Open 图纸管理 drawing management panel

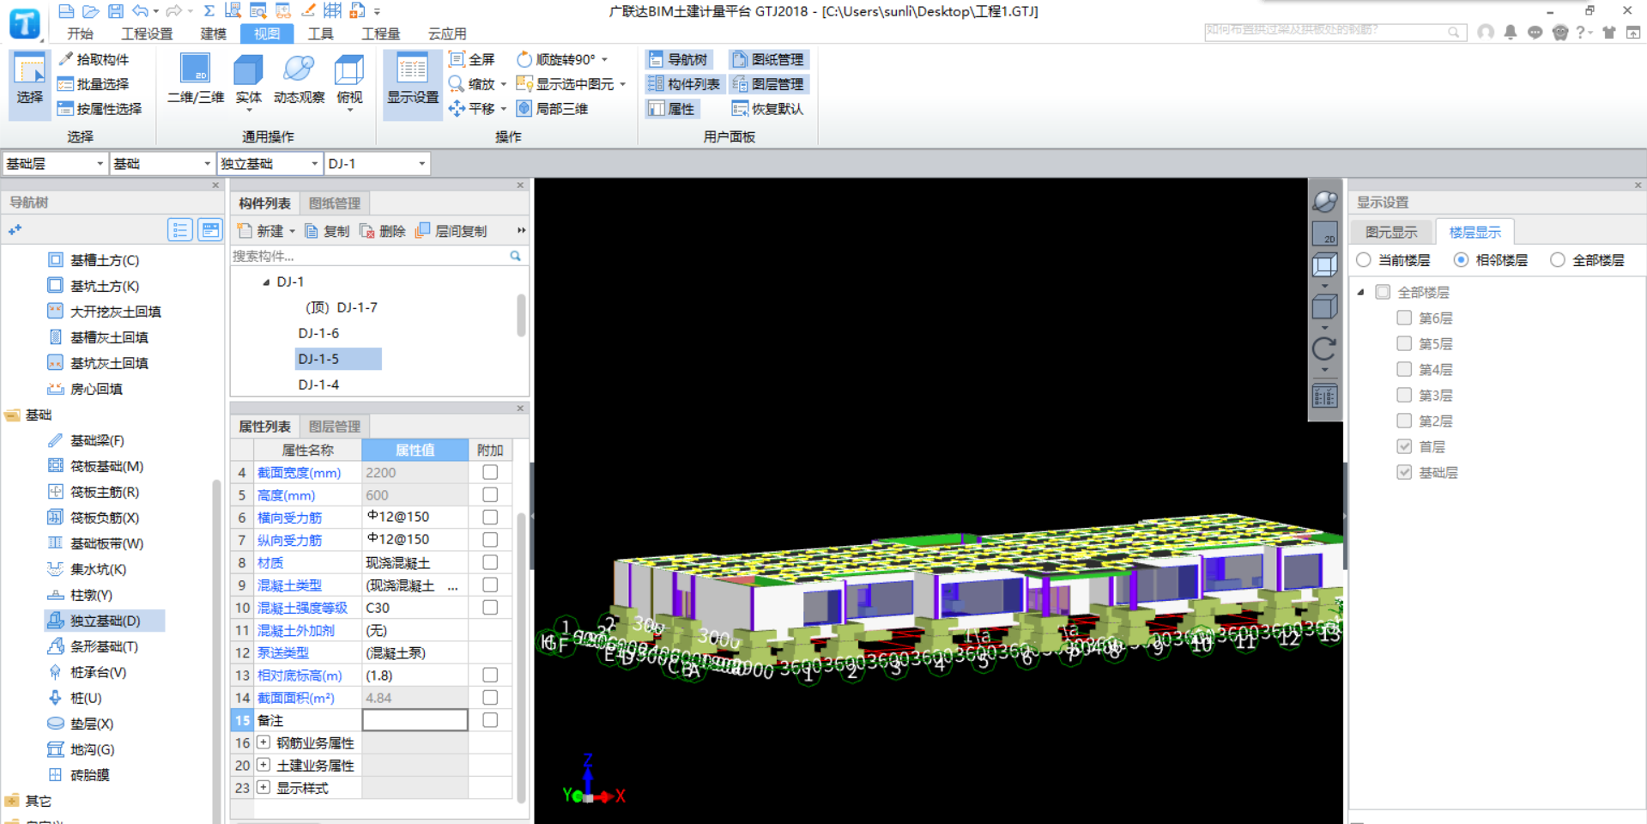768,59
